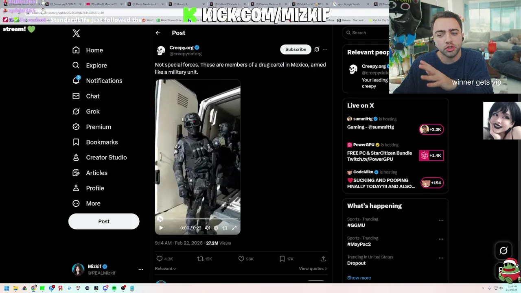Subscribe to Creepy.org
Screen dimensions: 521x293
(296, 50)
